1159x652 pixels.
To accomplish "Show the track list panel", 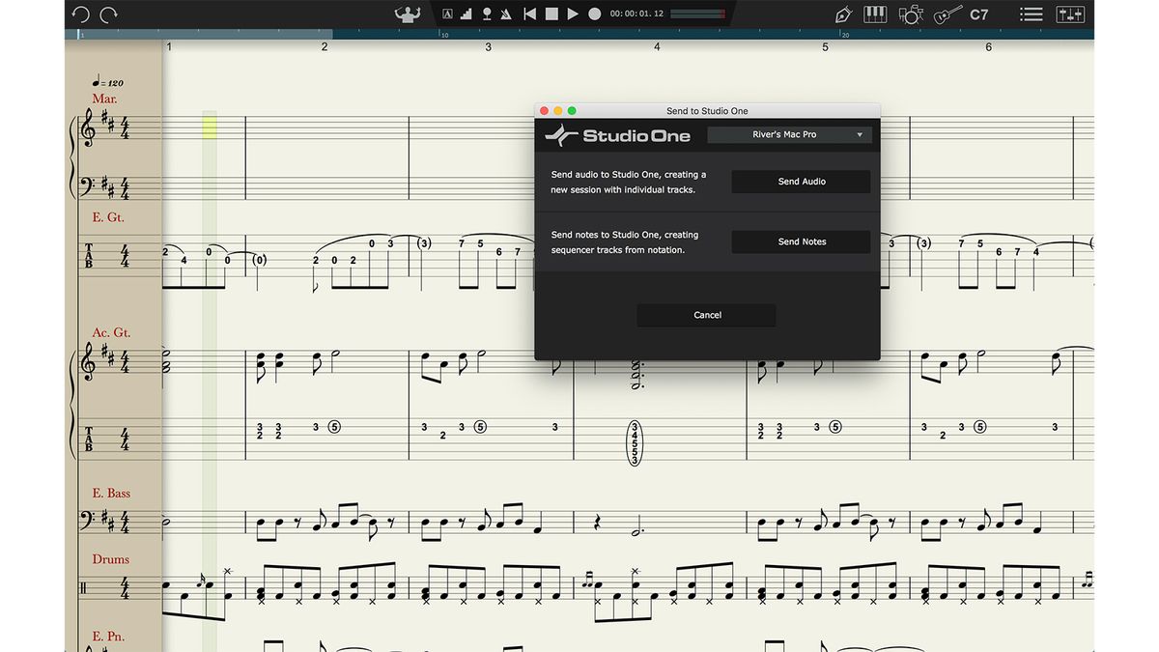I will (1031, 14).
